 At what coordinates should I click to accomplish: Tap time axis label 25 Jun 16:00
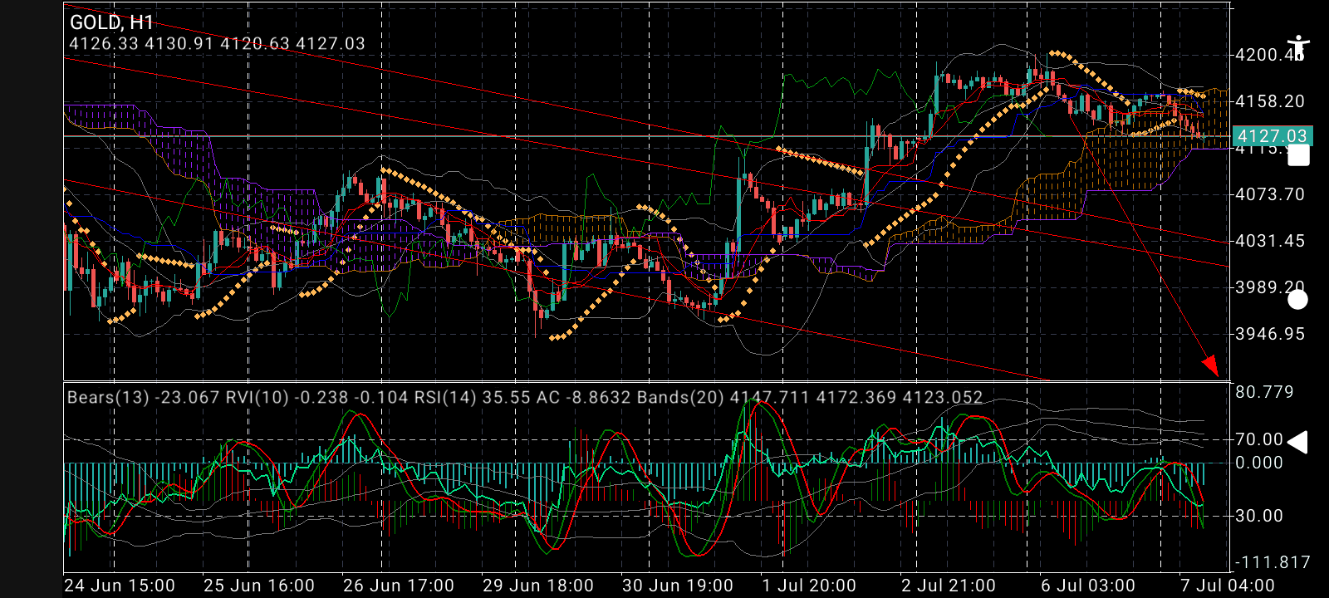pos(259,586)
